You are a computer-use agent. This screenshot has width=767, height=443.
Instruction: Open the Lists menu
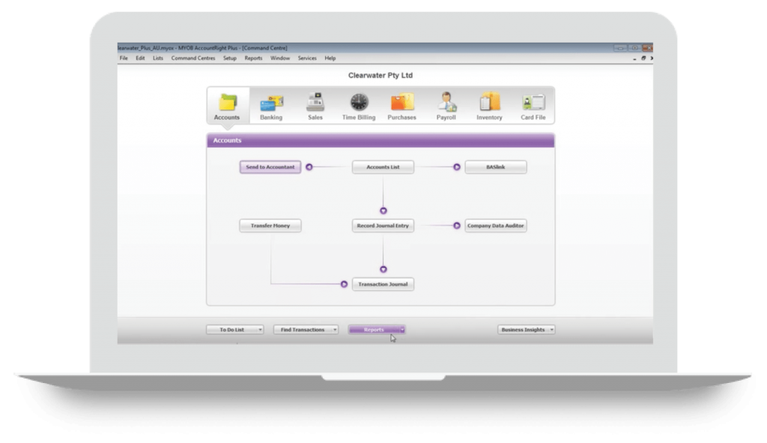158,58
